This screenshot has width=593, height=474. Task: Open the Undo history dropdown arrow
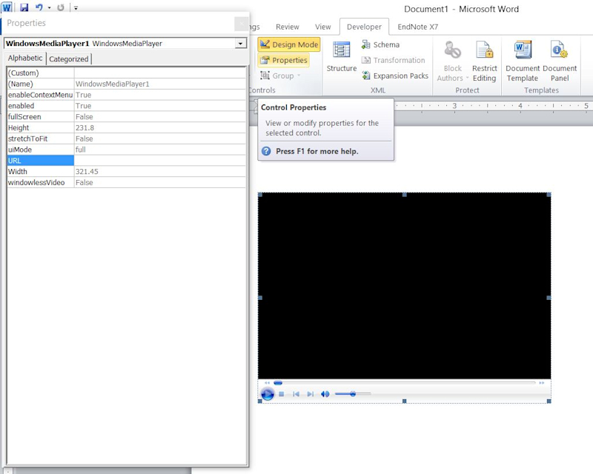(x=49, y=7)
